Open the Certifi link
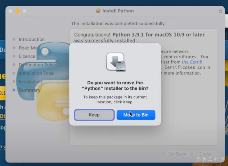The image size is (228, 166). click(192, 62)
